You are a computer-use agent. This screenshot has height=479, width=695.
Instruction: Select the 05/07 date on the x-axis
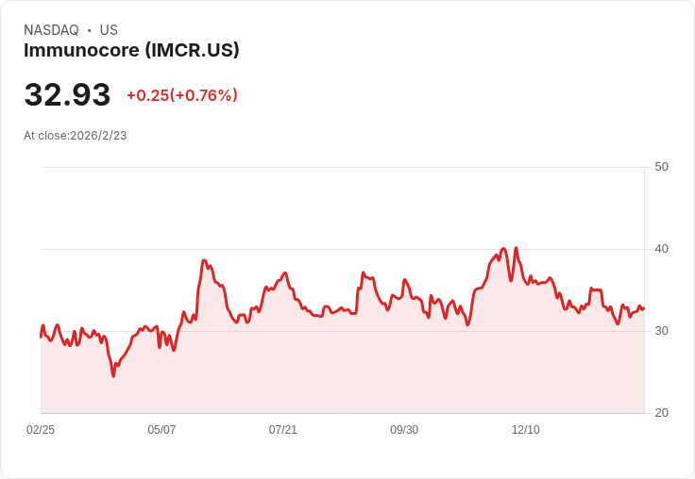161,430
